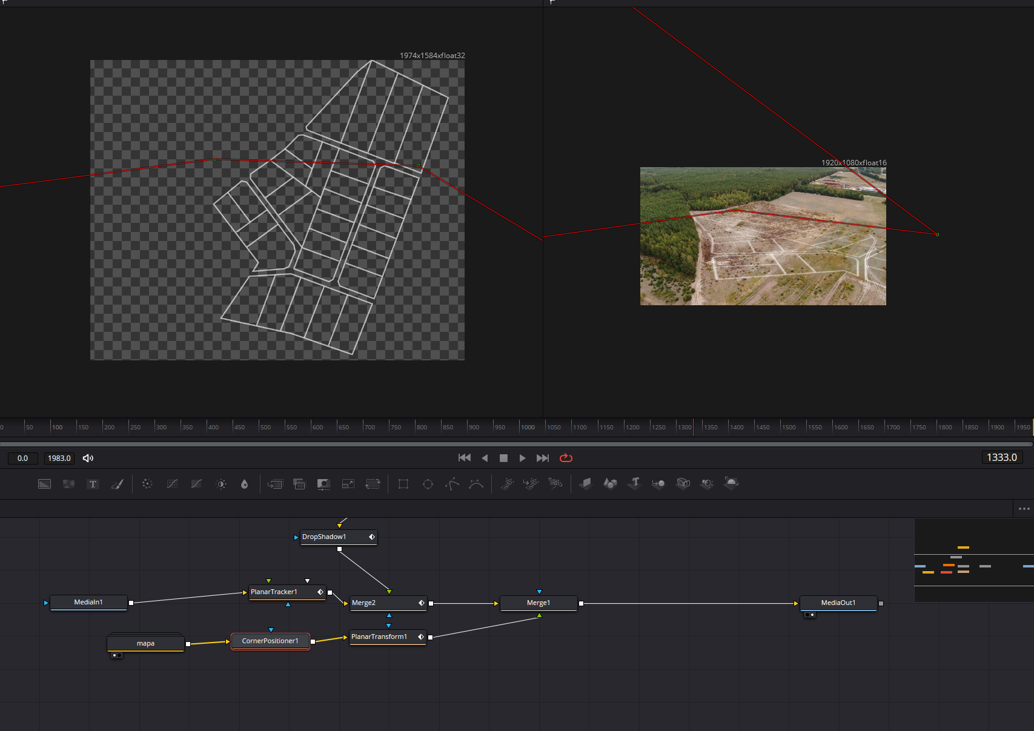
Task: Add a Text+ node from toolbar
Action: (93, 484)
